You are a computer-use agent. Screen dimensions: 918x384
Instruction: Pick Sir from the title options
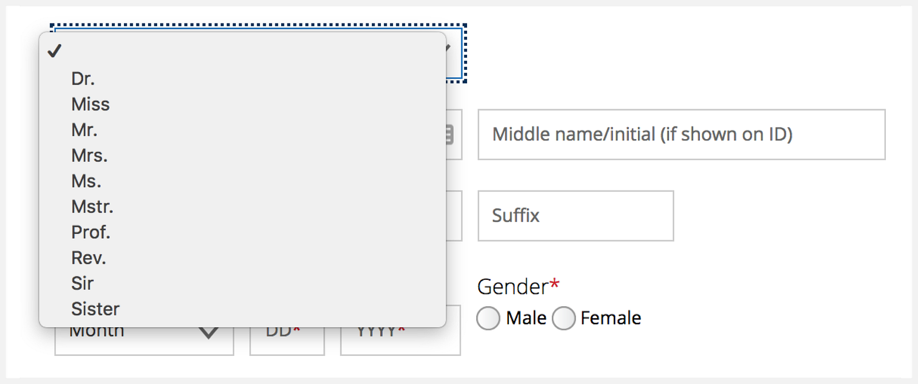82,283
